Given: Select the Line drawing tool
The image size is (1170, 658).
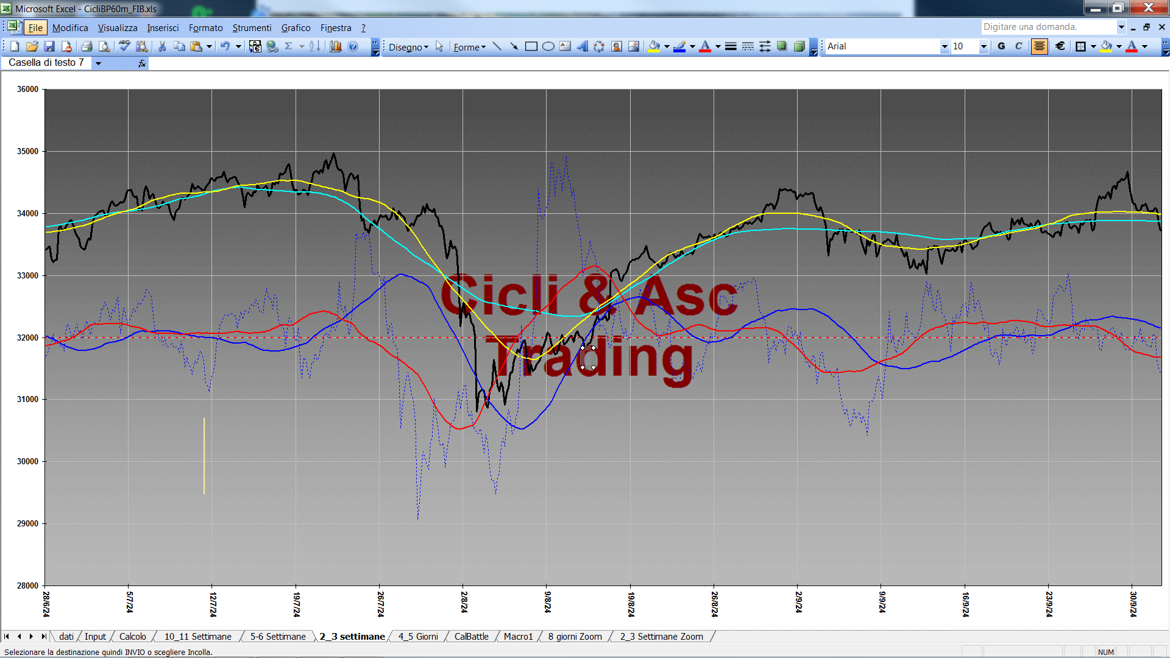Looking at the screenshot, I should point(497,46).
